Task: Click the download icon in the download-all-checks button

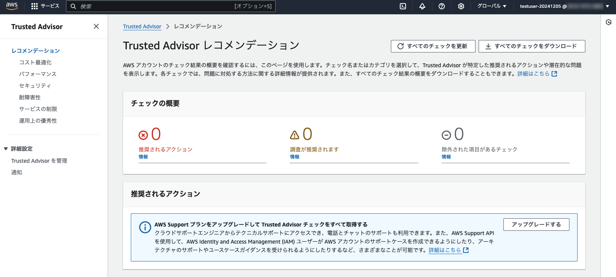Action: click(x=488, y=46)
